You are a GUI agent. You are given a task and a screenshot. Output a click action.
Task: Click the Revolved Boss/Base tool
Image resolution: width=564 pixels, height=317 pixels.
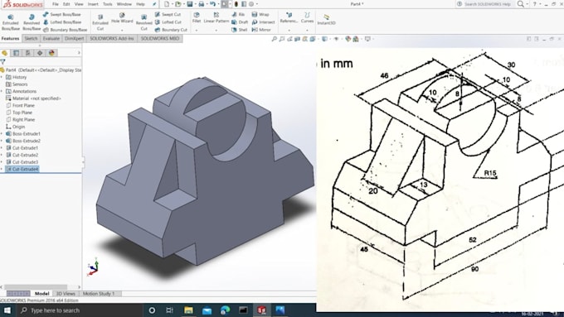(32, 22)
